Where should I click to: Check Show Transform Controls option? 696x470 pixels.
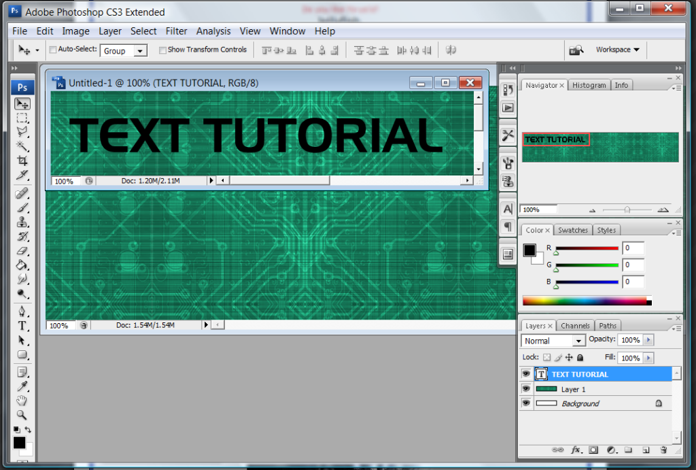tap(162, 50)
